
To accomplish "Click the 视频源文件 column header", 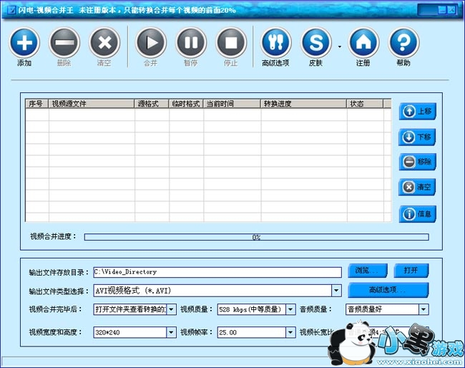I will point(92,104).
